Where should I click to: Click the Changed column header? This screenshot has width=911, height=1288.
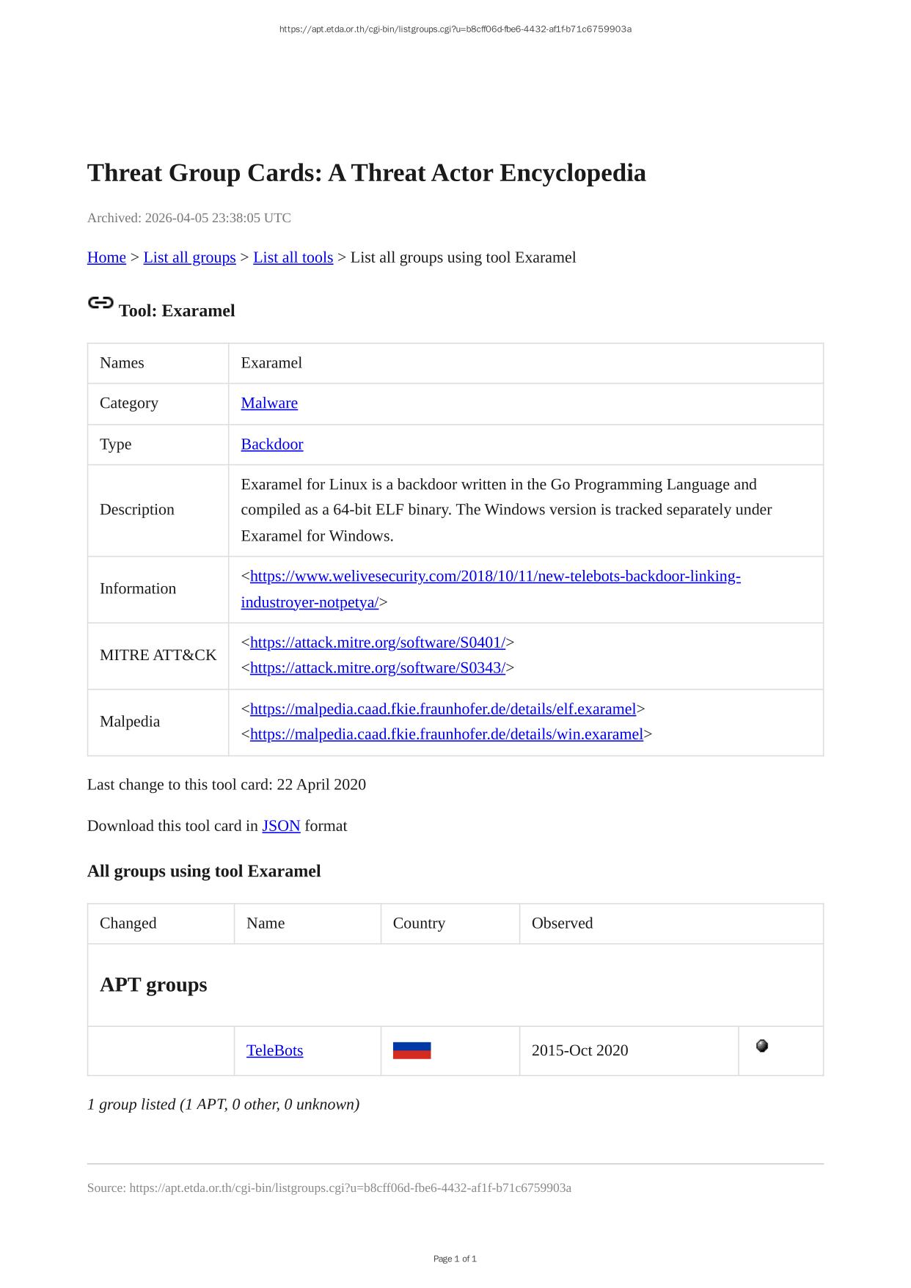pos(128,923)
